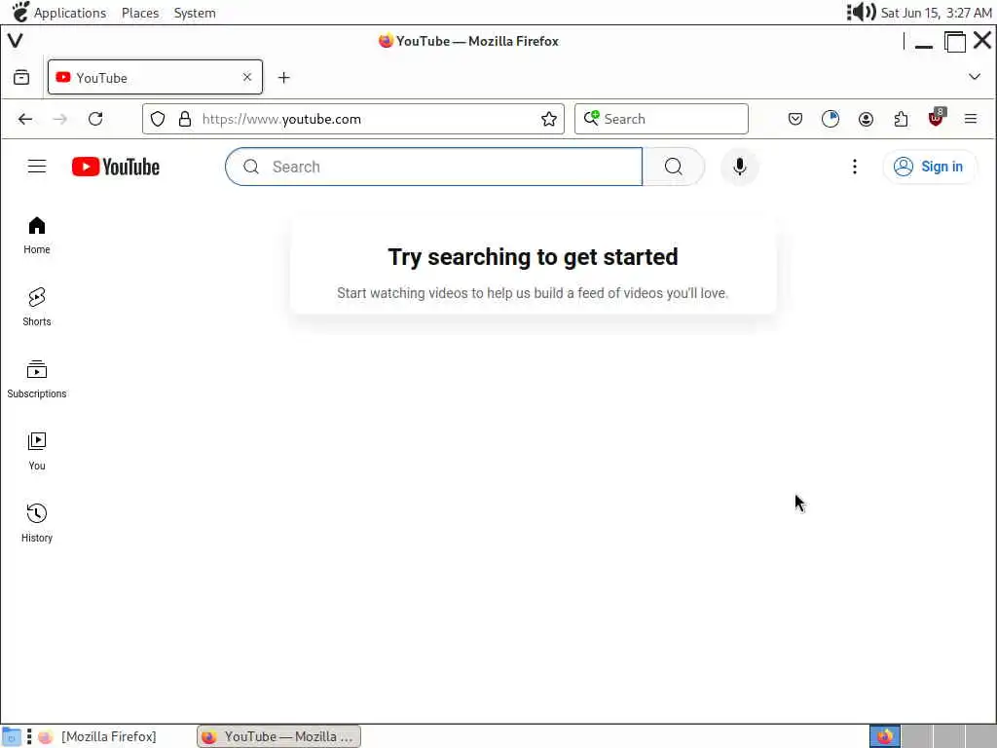The image size is (997, 748).
Task: Click the Firefox back arrow
Action: click(25, 119)
